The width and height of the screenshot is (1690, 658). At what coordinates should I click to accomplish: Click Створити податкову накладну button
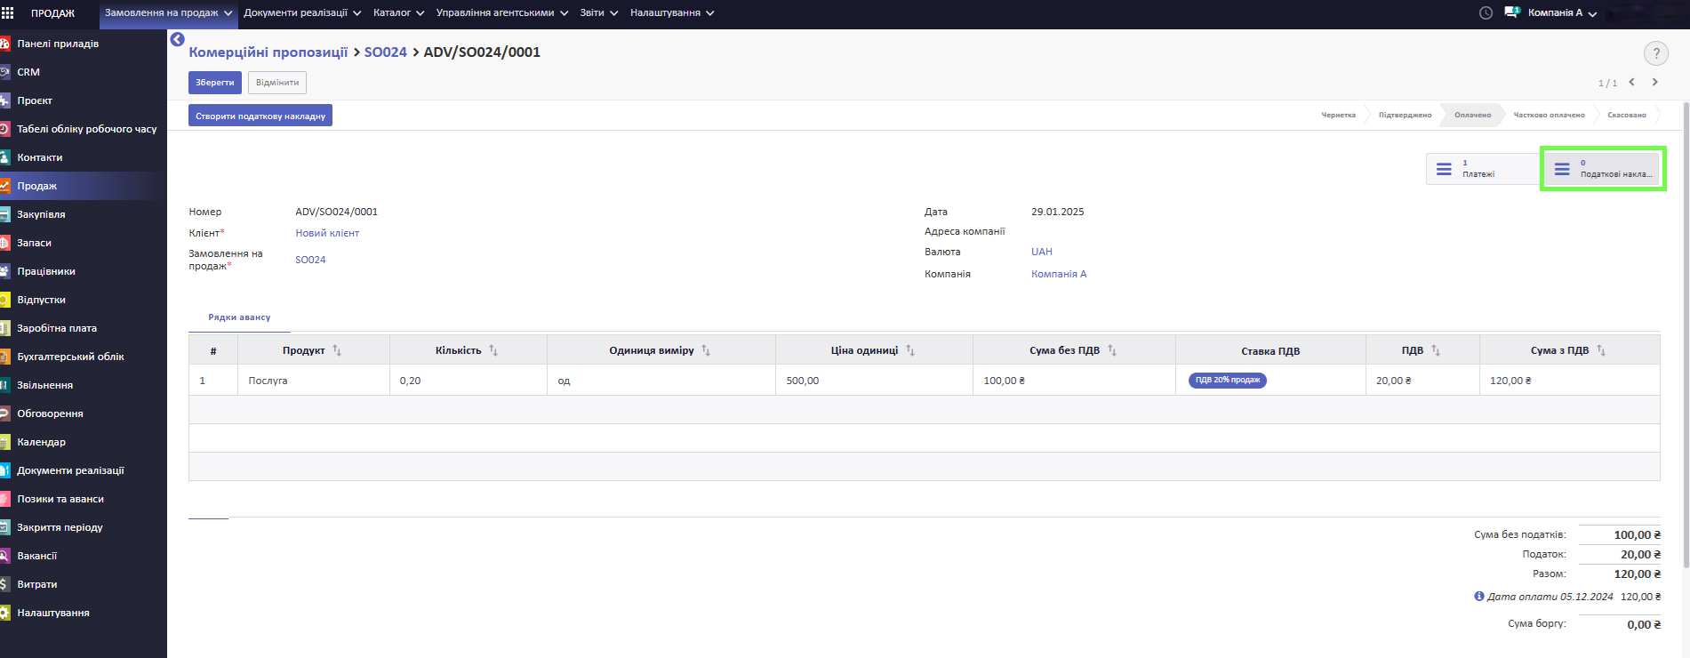260,116
